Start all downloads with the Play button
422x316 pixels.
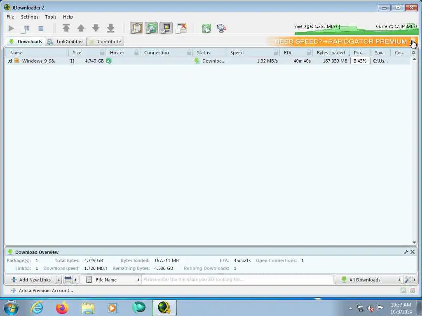click(11, 28)
